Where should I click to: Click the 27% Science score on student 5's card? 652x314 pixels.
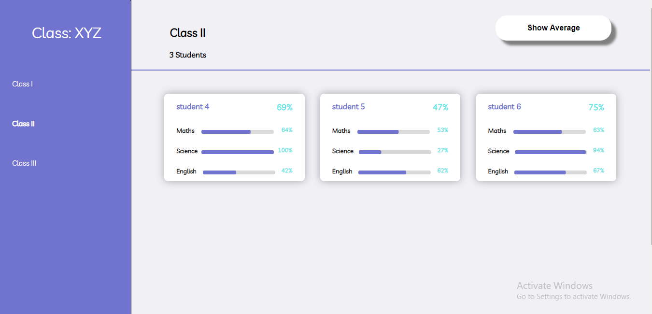coord(443,151)
